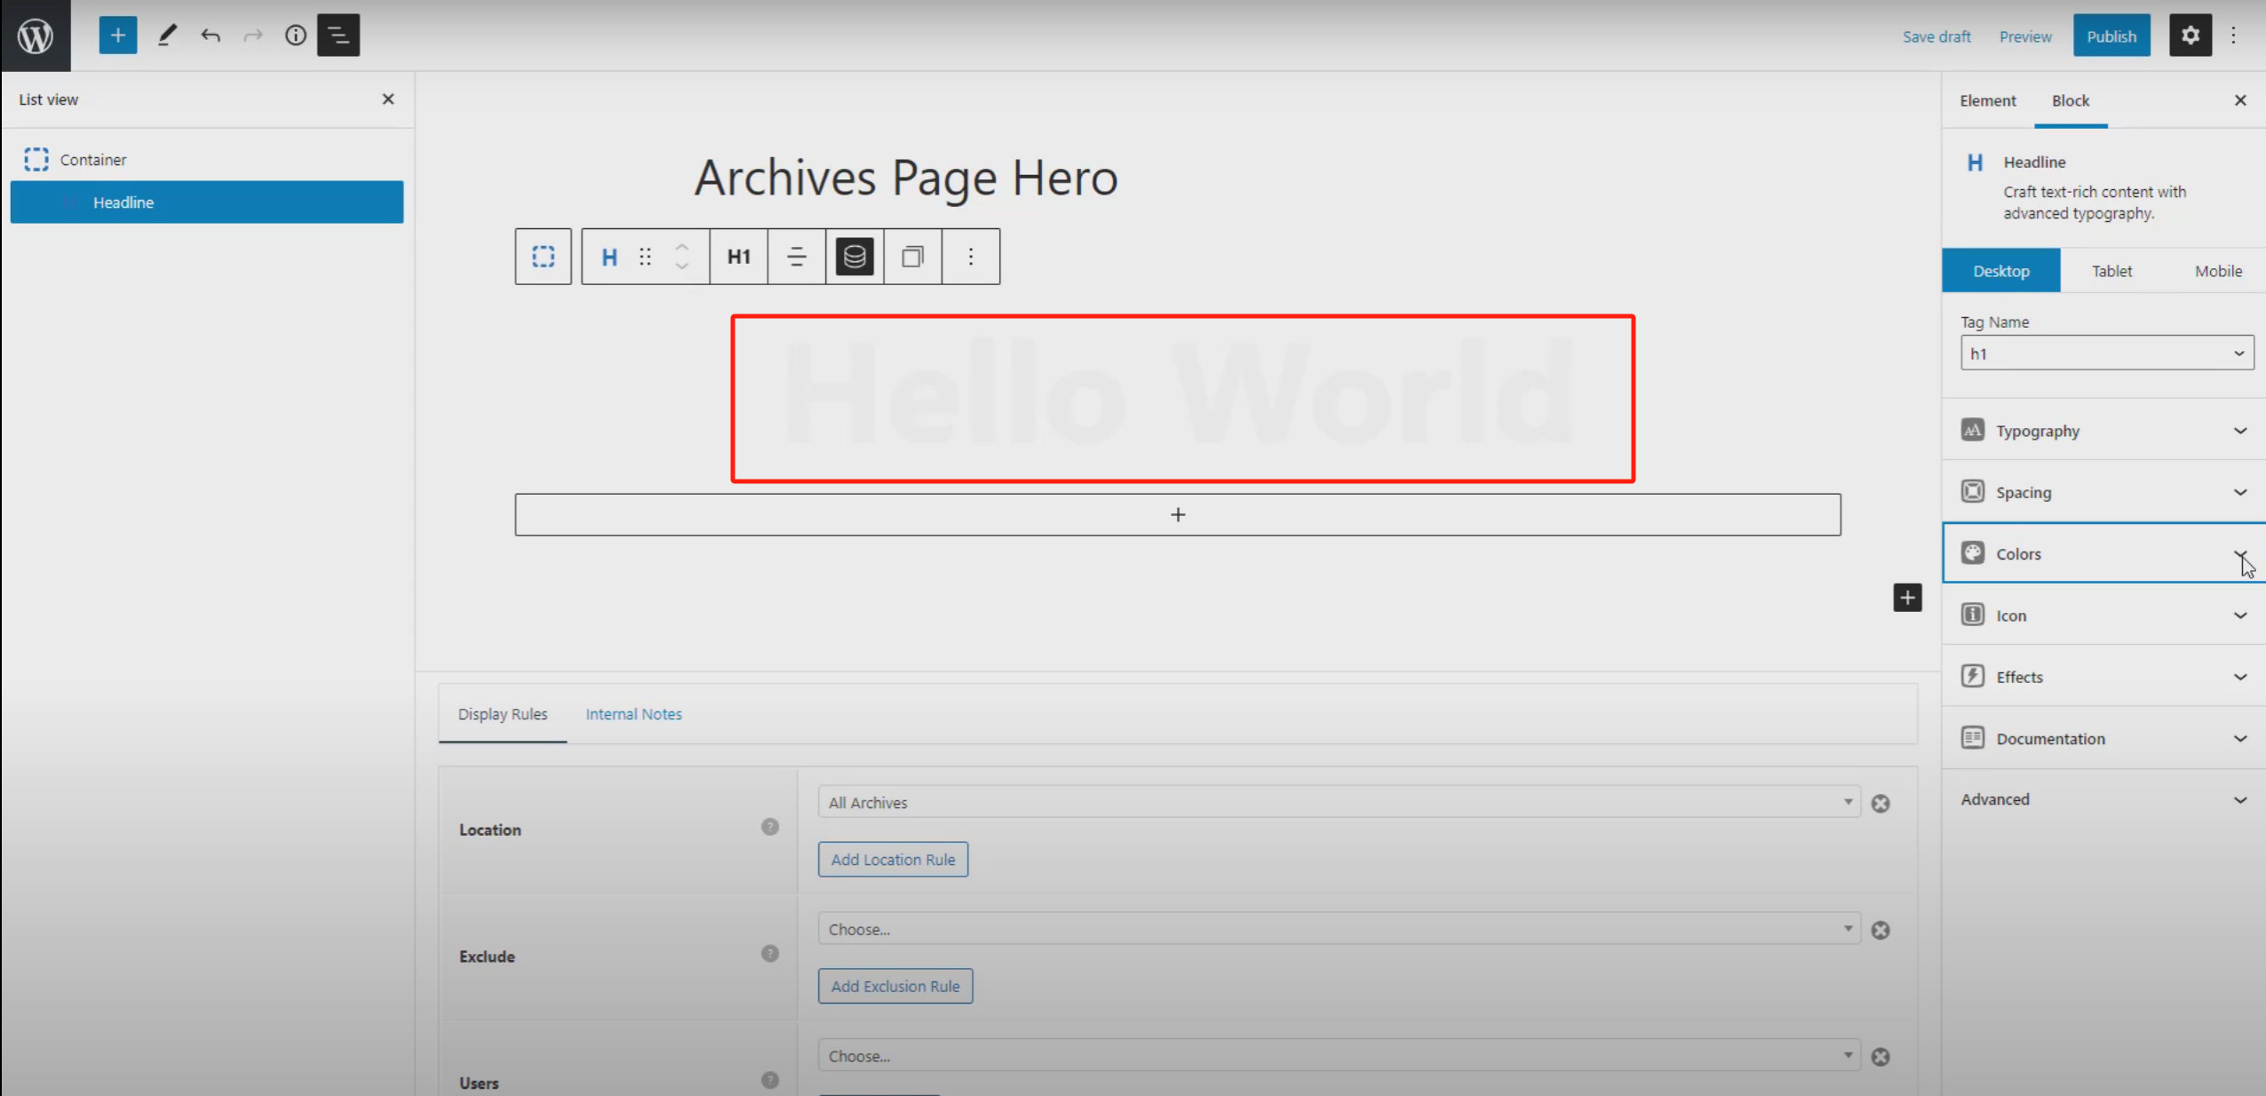Toggle the list view toolbar icon

(x=338, y=36)
